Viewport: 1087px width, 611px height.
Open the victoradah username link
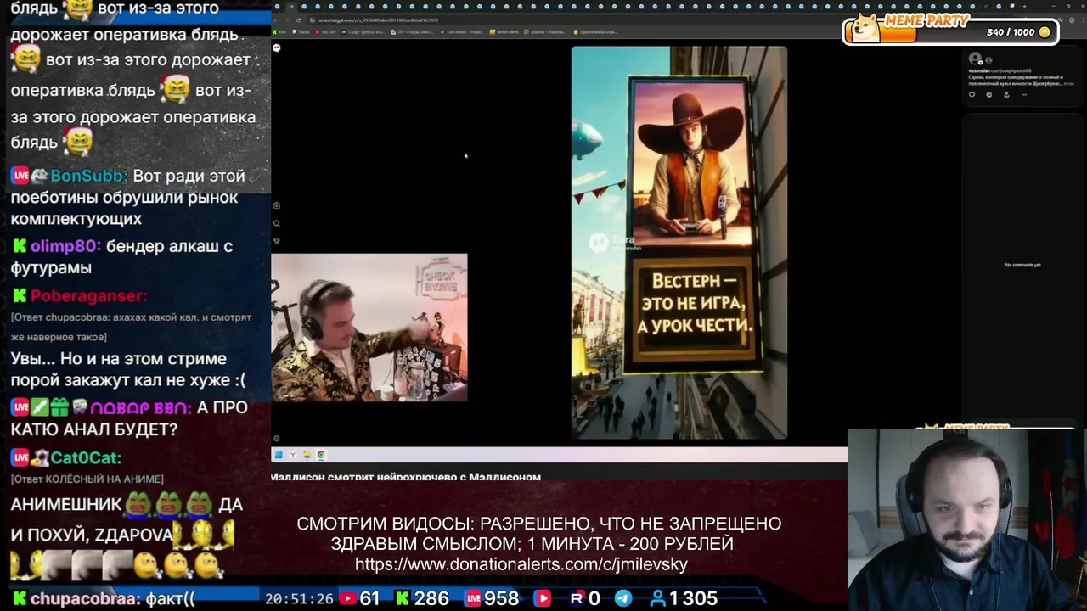pos(979,70)
